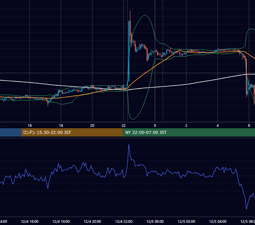This screenshot has width=255, height=225.
Task: Select the NY 22:00-07:00 JST session bar
Action: [189, 132]
